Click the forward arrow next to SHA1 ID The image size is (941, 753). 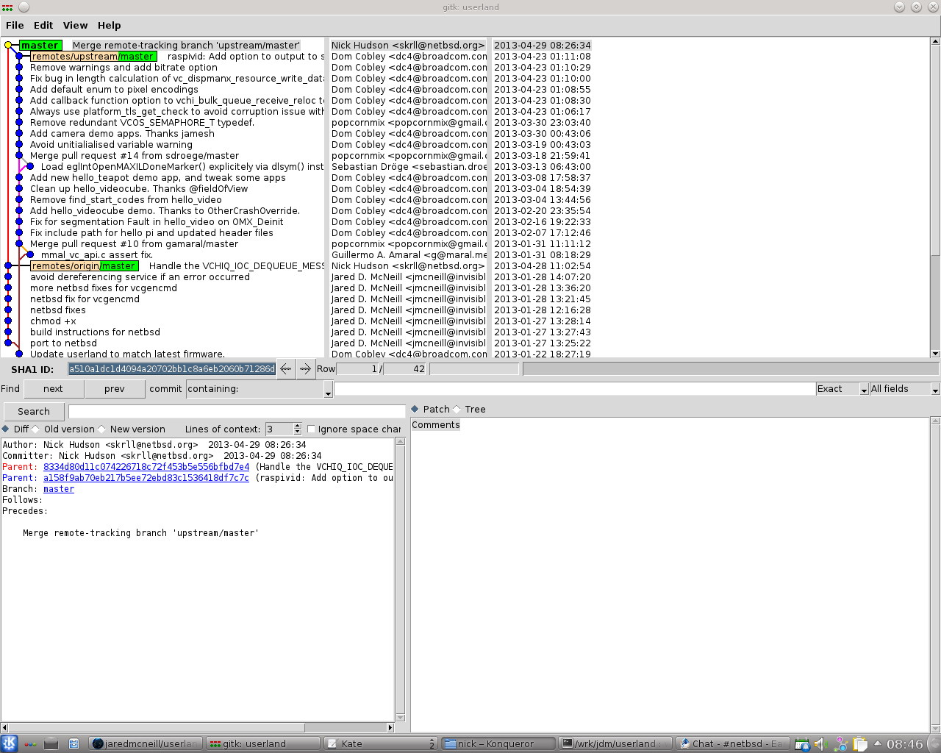(305, 369)
